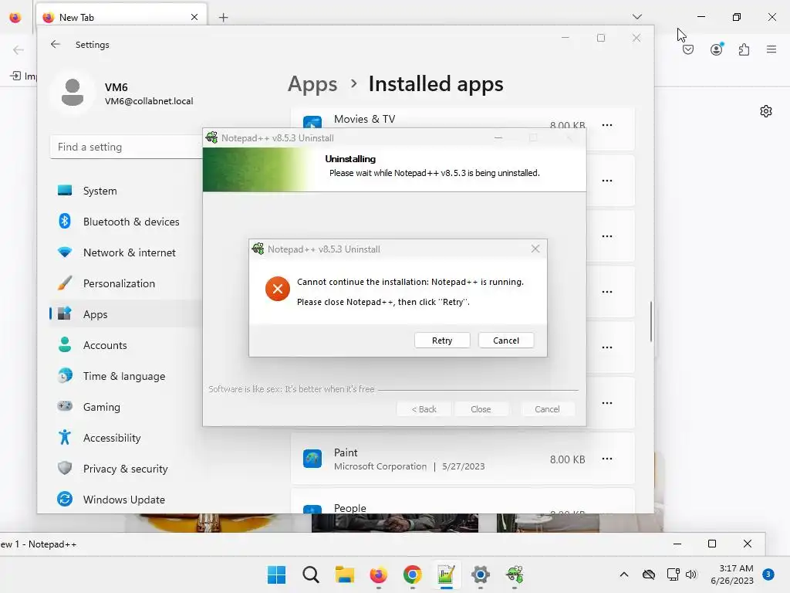Click Firefox back navigation arrow
This screenshot has width=790, height=593.
pos(19,49)
